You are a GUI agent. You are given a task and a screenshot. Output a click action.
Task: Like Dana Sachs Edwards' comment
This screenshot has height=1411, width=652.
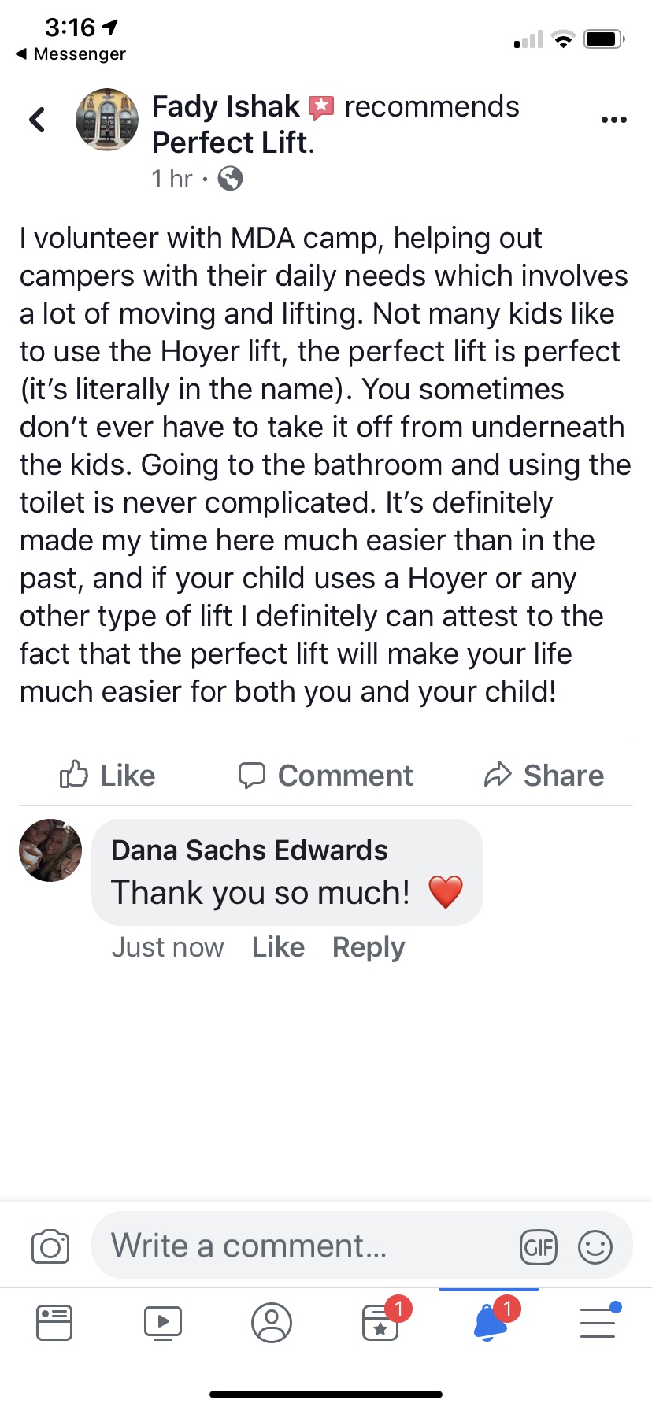click(278, 947)
